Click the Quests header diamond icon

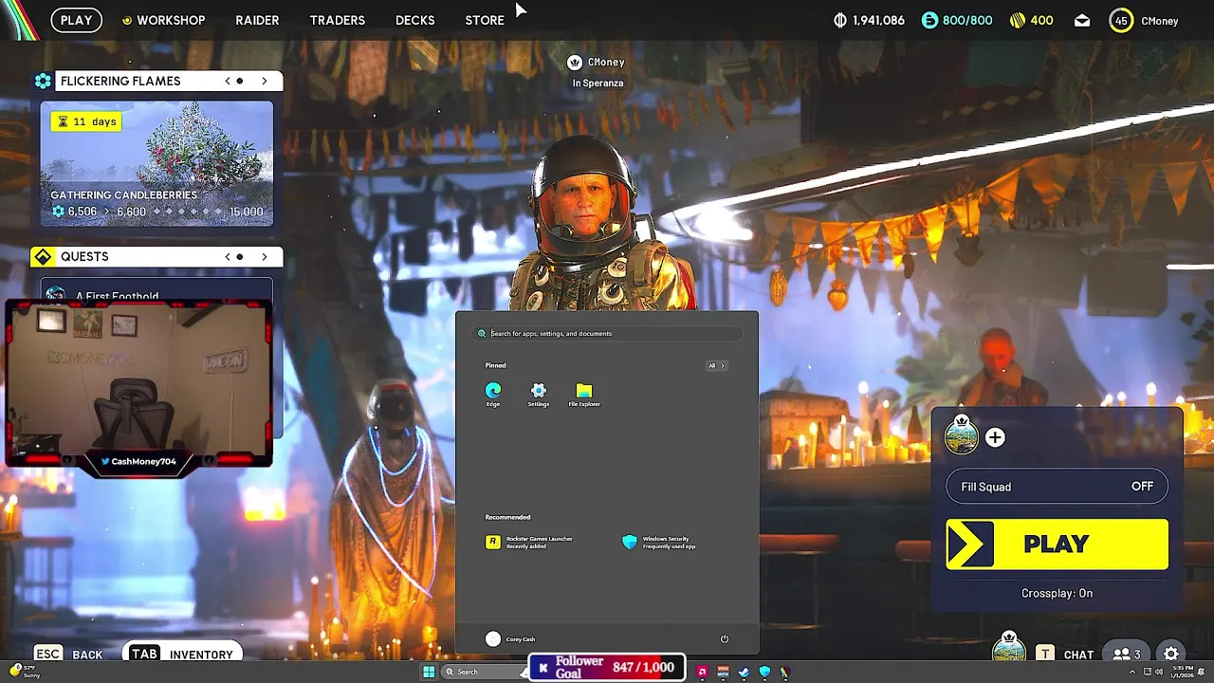click(x=43, y=256)
